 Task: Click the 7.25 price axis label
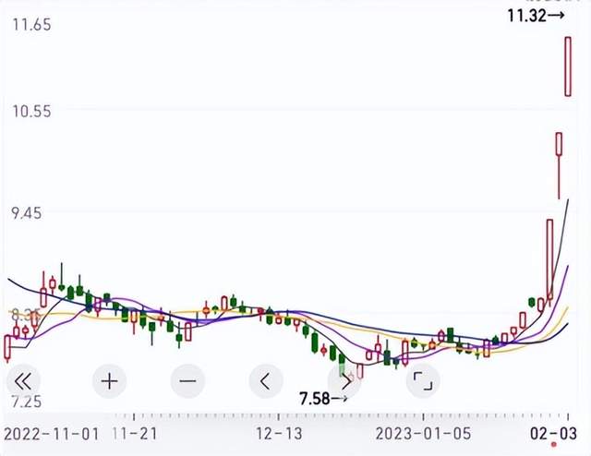coord(27,402)
